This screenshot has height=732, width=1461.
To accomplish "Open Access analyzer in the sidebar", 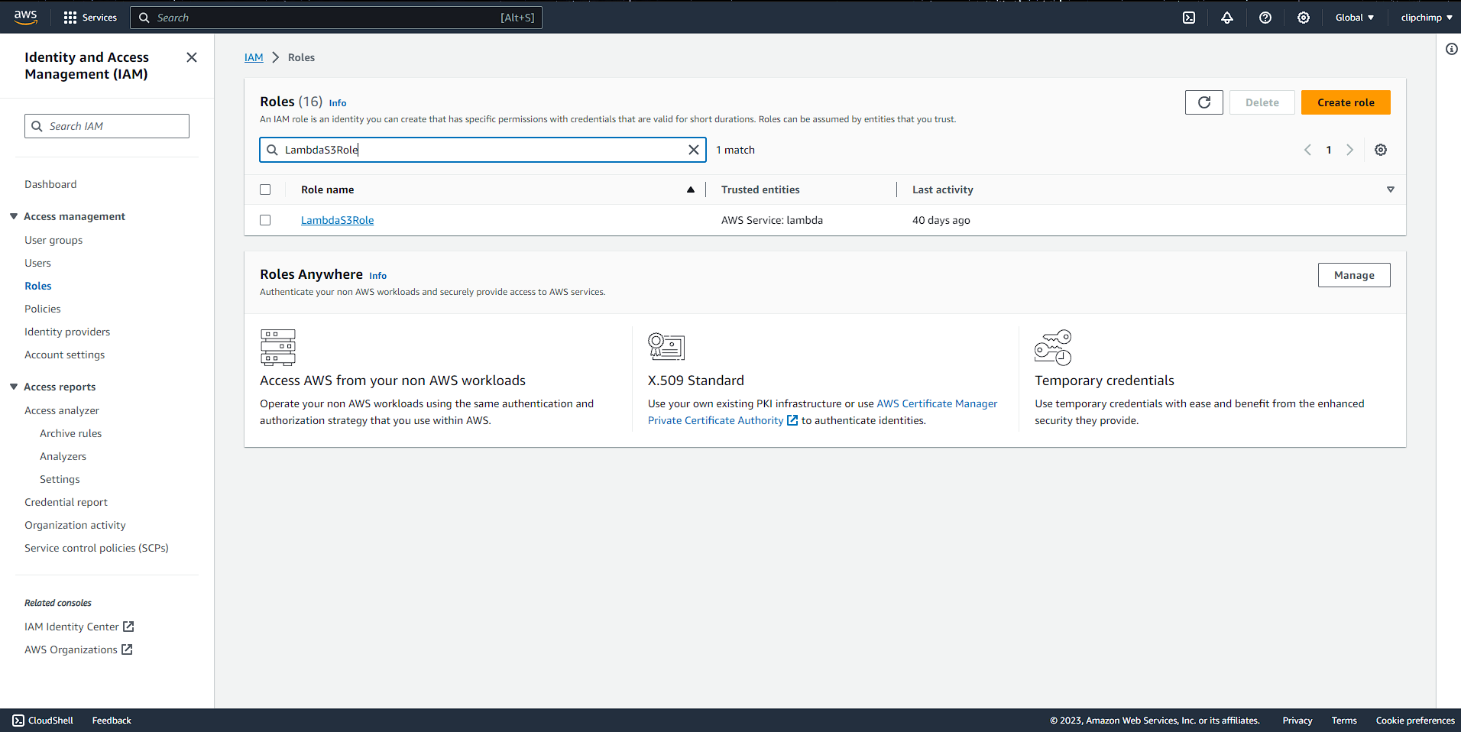I will click(x=62, y=410).
